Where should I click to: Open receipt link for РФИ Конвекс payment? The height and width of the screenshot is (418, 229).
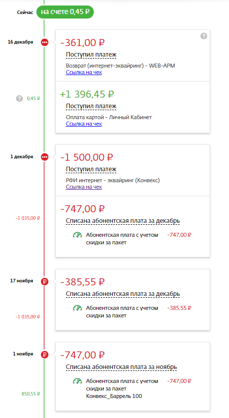84,187
